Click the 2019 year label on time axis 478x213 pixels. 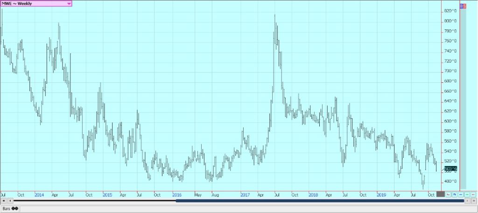coord(381,194)
